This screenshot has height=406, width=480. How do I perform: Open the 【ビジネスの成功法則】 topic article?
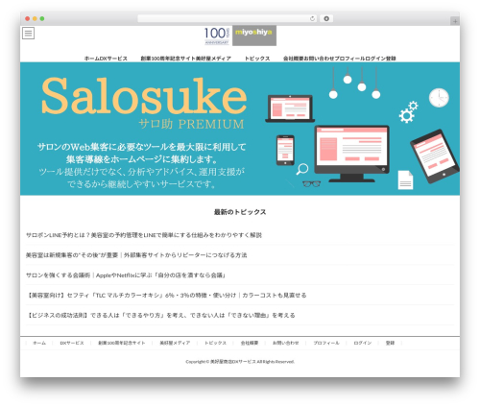(160, 316)
